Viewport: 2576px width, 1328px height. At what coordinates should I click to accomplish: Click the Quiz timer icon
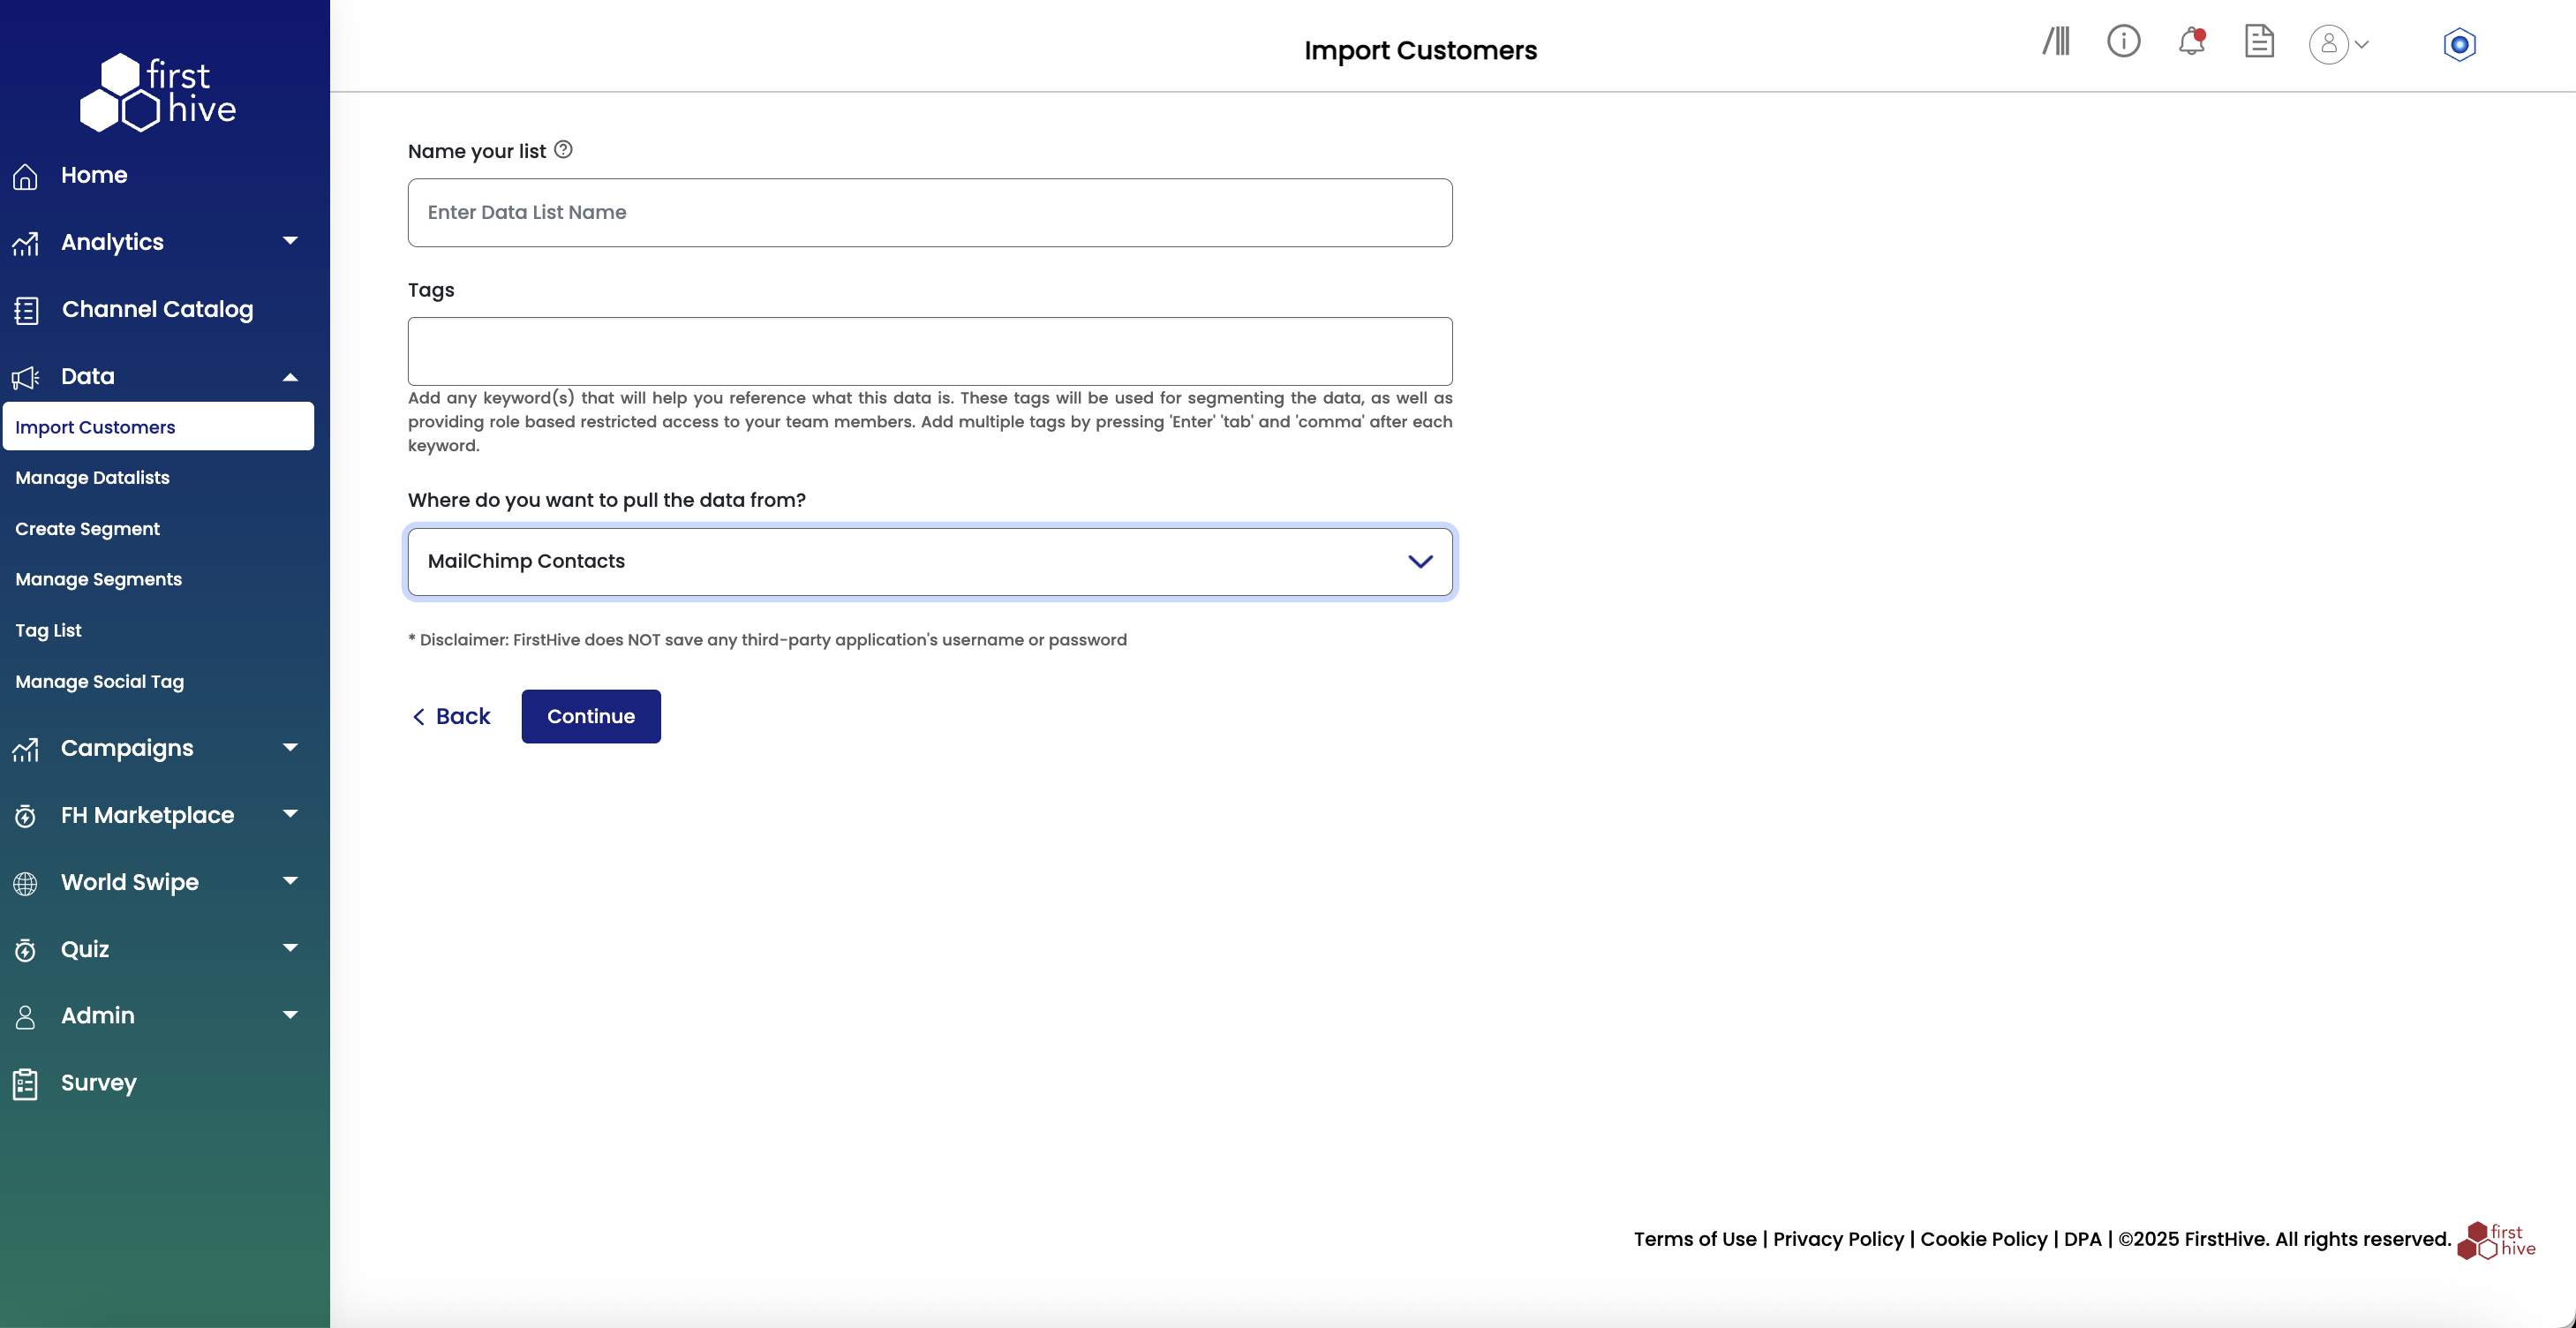pyautogui.click(x=26, y=950)
